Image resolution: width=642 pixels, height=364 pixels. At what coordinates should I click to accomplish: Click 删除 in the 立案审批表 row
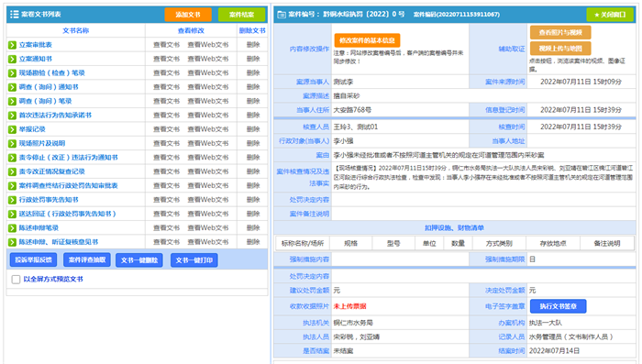point(253,45)
